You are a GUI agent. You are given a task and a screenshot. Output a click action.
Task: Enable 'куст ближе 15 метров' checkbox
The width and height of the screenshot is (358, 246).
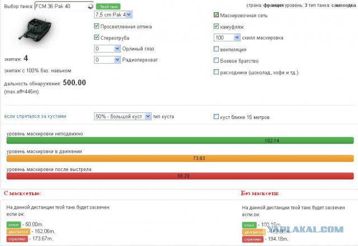[x=216, y=117]
